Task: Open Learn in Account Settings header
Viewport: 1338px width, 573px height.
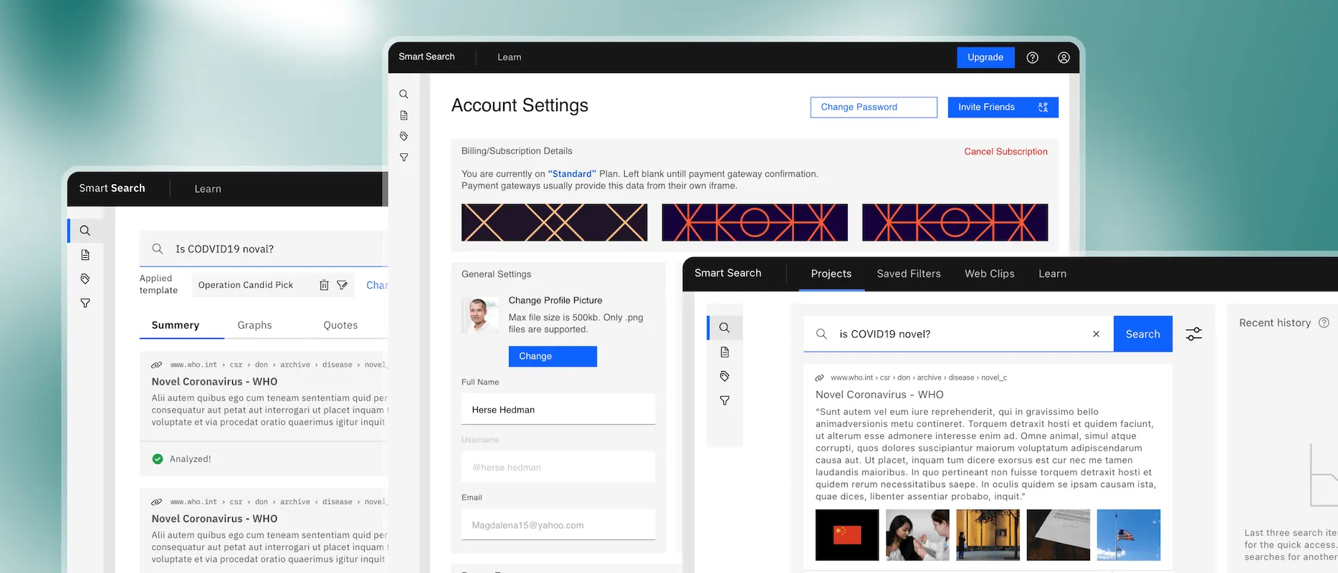Action: [510, 57]
